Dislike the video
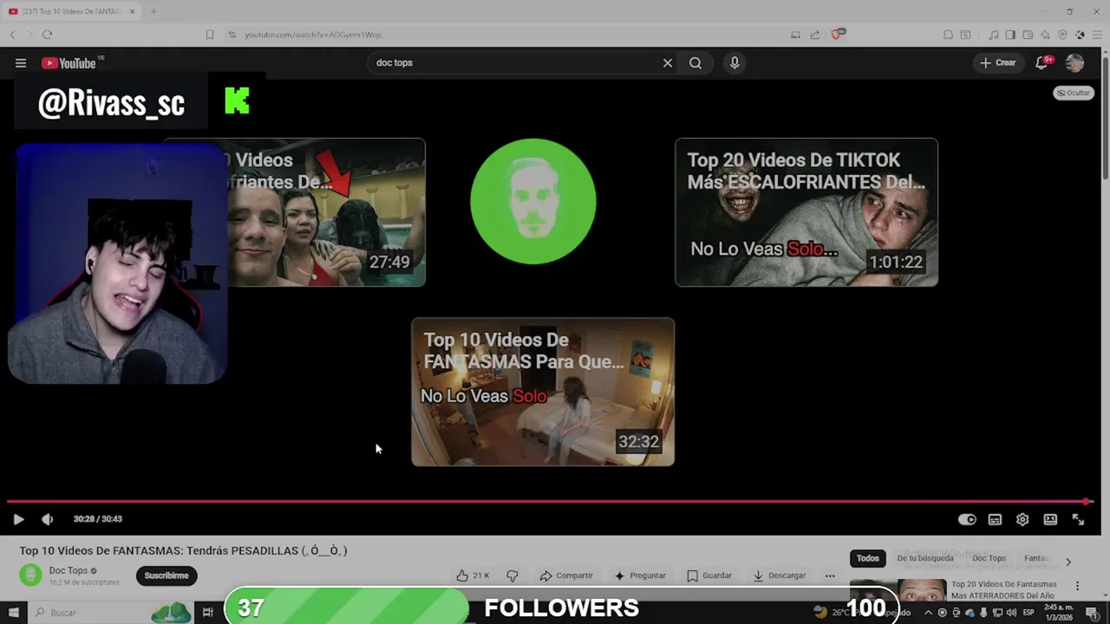Viewport: 1110px width, 624px height. [x=513, y=575]
